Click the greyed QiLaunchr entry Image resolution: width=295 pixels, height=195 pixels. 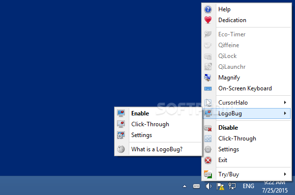(247, 67)
